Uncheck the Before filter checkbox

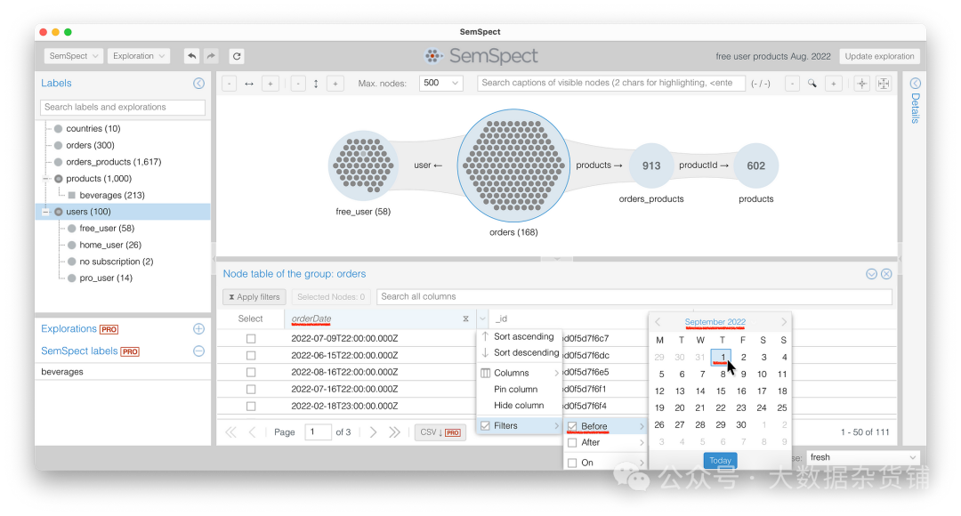click(572, 426)
